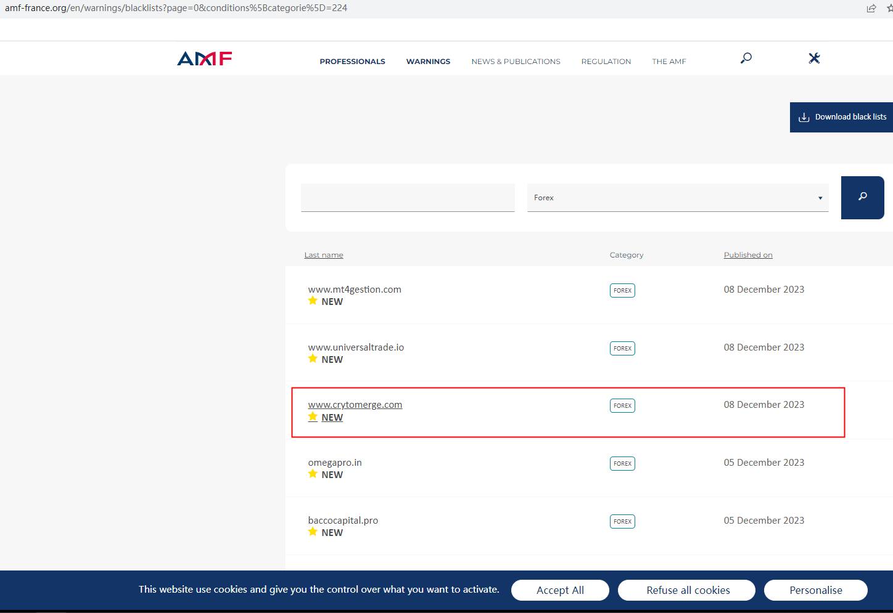Click the AMF logo

point(205,59)
